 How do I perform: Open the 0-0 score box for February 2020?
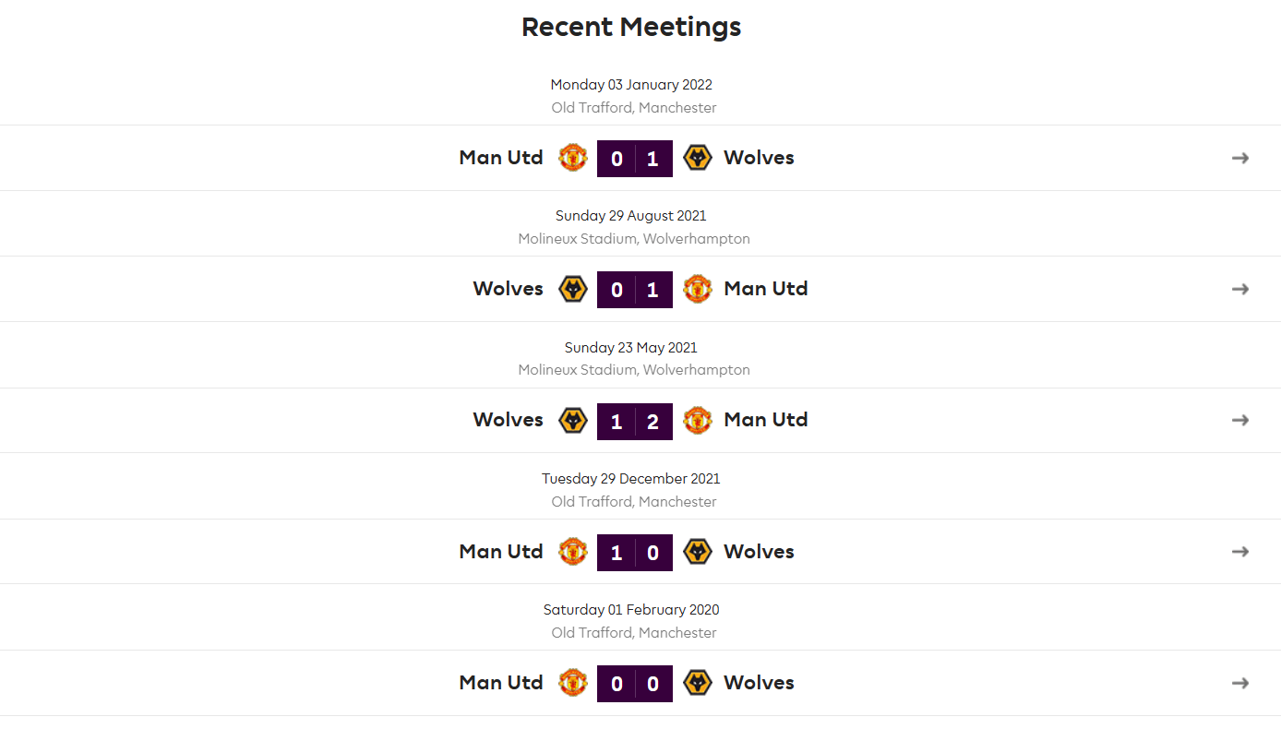click(x=635, y=684)
